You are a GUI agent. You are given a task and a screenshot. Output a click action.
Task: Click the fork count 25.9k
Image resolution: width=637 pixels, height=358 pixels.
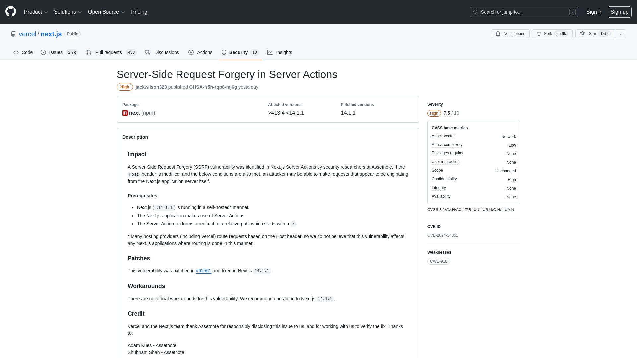click(561, 34)
